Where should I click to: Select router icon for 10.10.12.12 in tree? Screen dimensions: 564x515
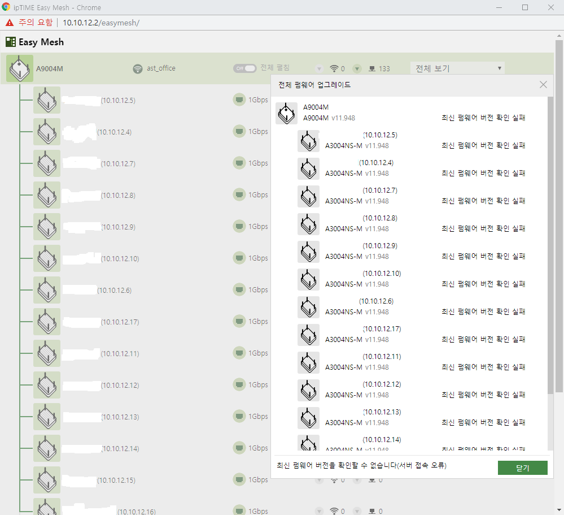(x=47, y=386)
